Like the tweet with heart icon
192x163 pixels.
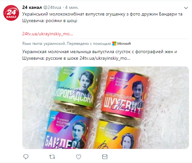pos(79,157)
